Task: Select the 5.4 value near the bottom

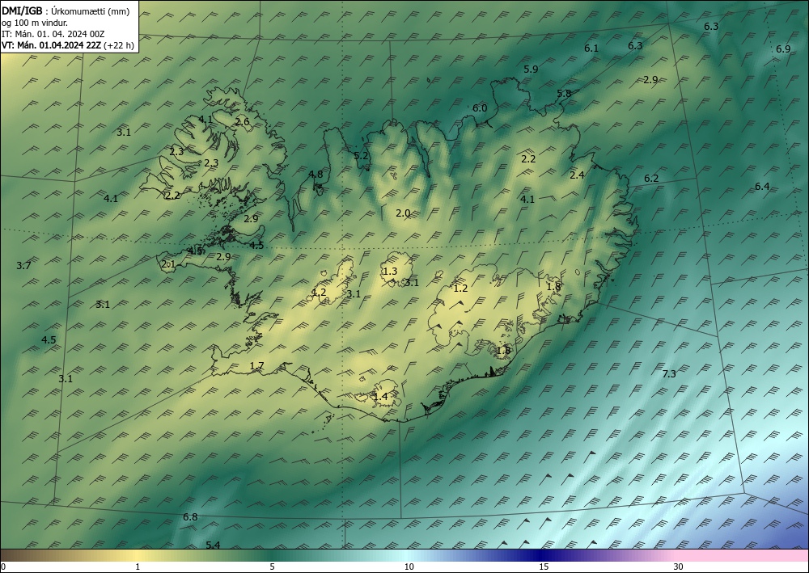Action: [x=213, y=545]
